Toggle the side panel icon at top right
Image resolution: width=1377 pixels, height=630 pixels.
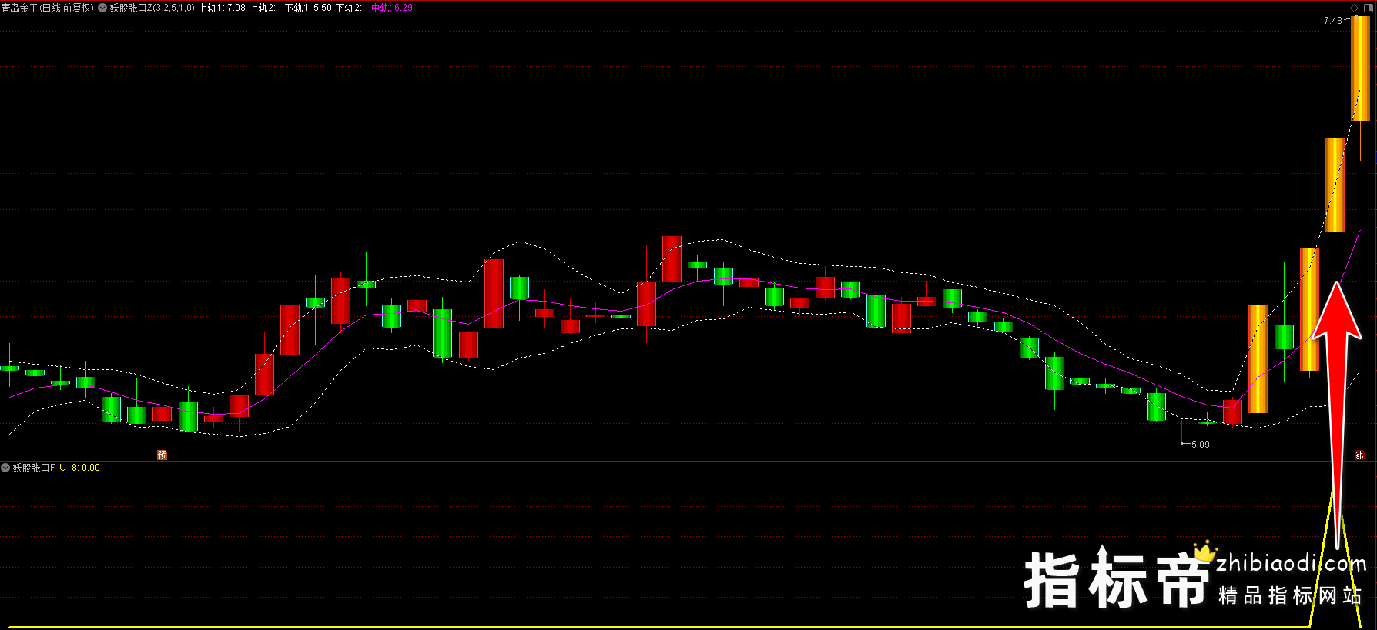pyautogui.click(x=1369, y=8)
